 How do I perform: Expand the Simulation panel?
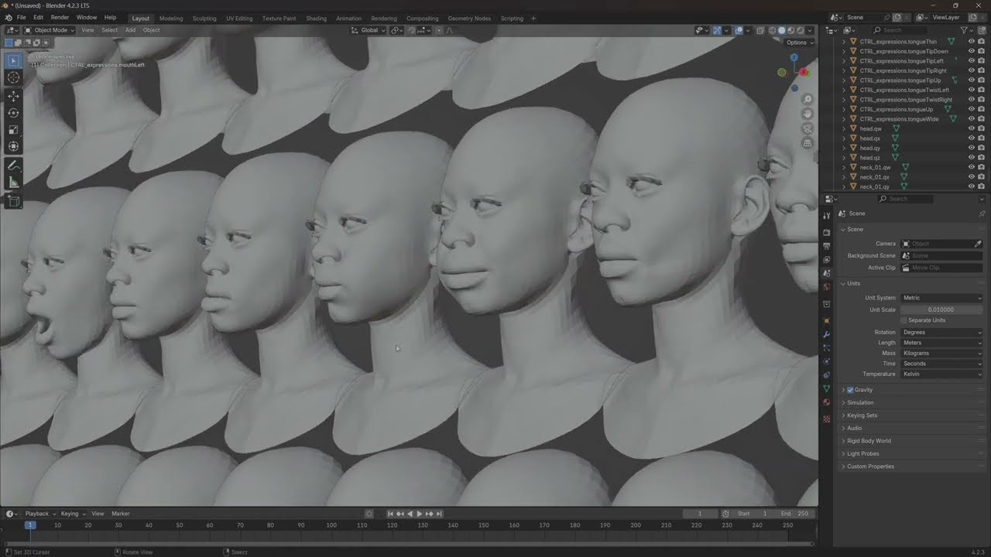point(859,402)
